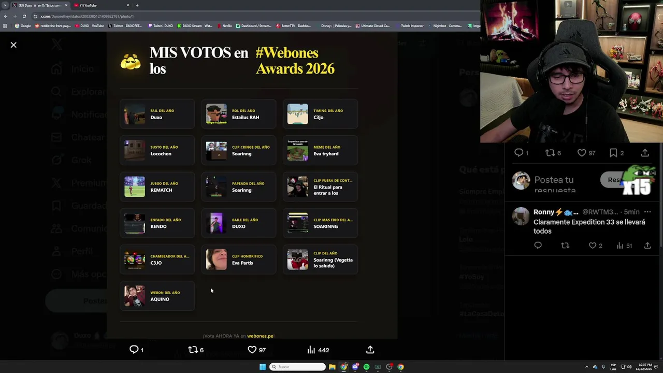This screenshot has height=373, width=663.
Task: Open the Twitch Inspector bookmark
Action: point(409,26)
